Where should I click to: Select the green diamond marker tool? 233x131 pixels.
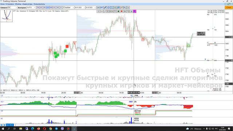pyautogui.click(x=118, y=11)
